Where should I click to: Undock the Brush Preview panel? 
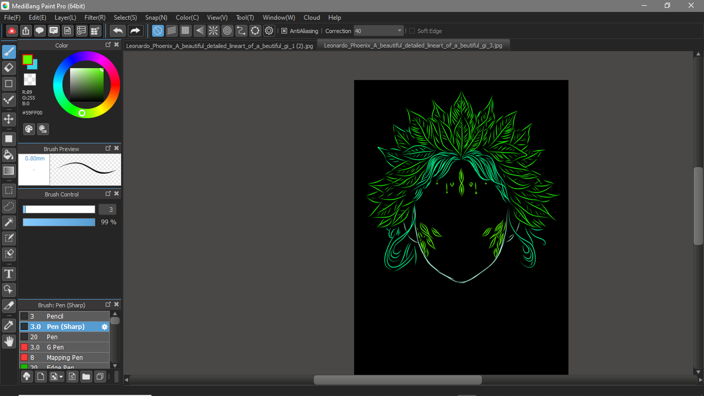(108, 148)
